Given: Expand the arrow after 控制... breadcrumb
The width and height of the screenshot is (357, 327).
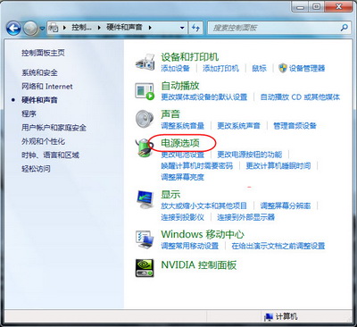Looking at the screenshot, I should (99, 28).
